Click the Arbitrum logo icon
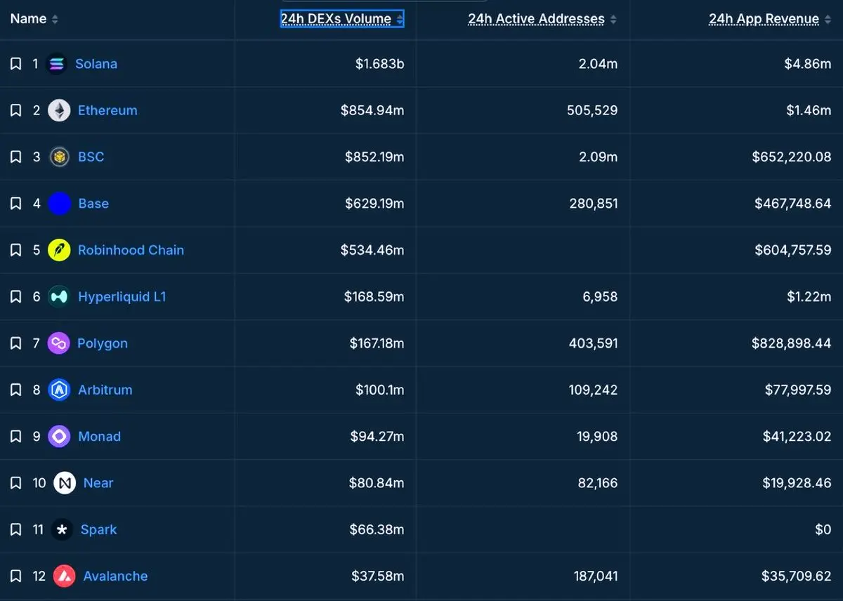The height and width of the screenshot is (601, 843). click(x=59, y=390)
